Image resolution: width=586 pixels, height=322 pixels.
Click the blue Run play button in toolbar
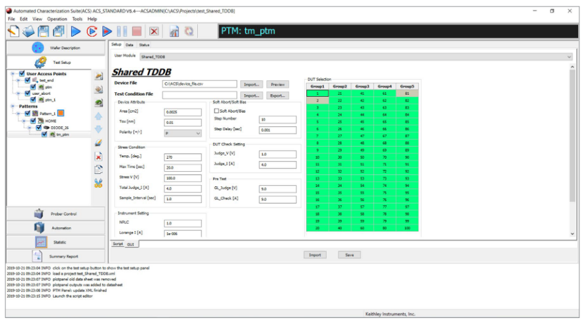pyautogui.click(x=75, y=30)
